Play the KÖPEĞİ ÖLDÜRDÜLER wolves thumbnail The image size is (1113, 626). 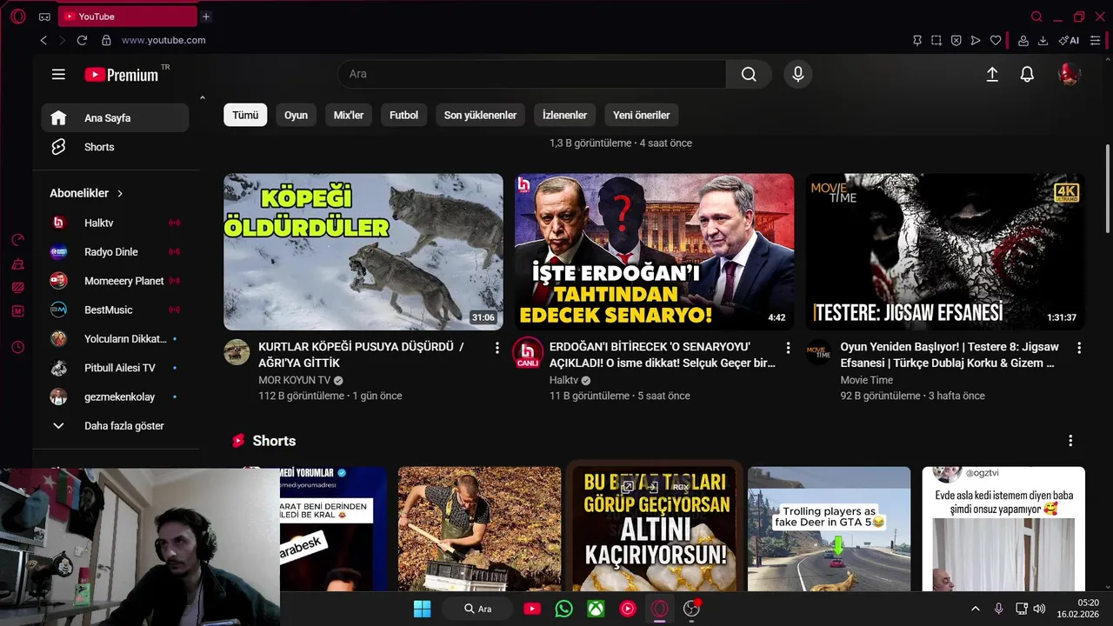[x=363, y=251]
